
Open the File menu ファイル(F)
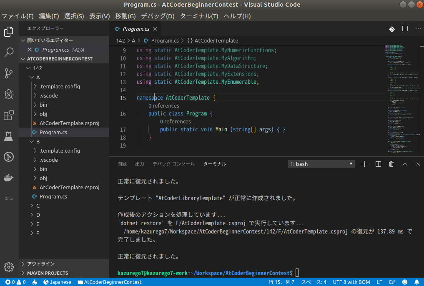click(x=18, y=16)
